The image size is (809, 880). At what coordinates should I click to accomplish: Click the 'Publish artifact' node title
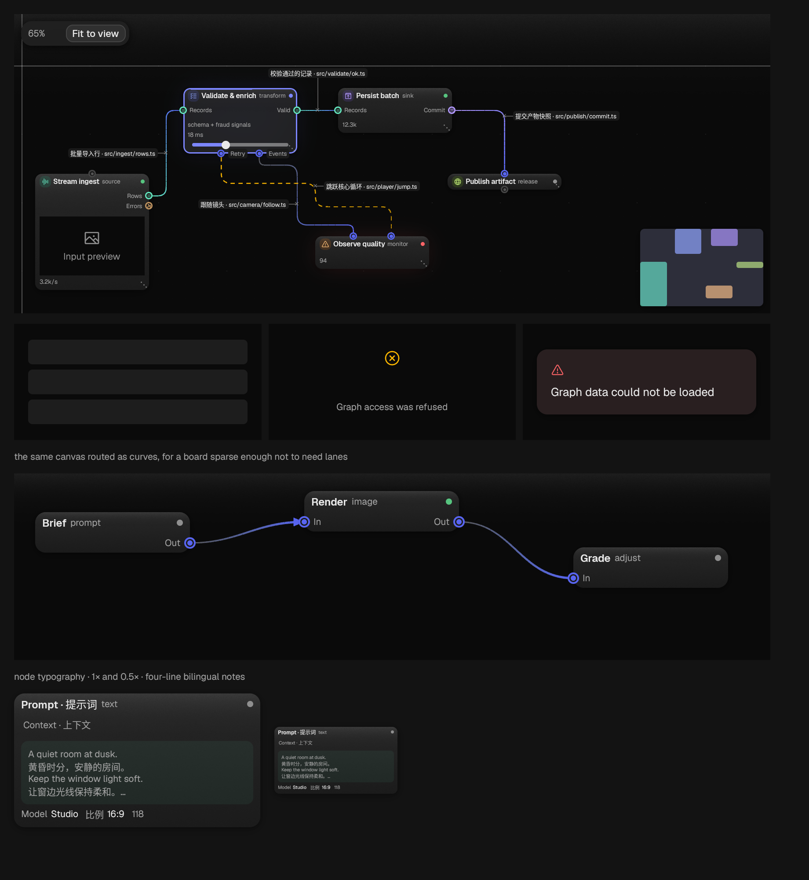click(490, 181)
